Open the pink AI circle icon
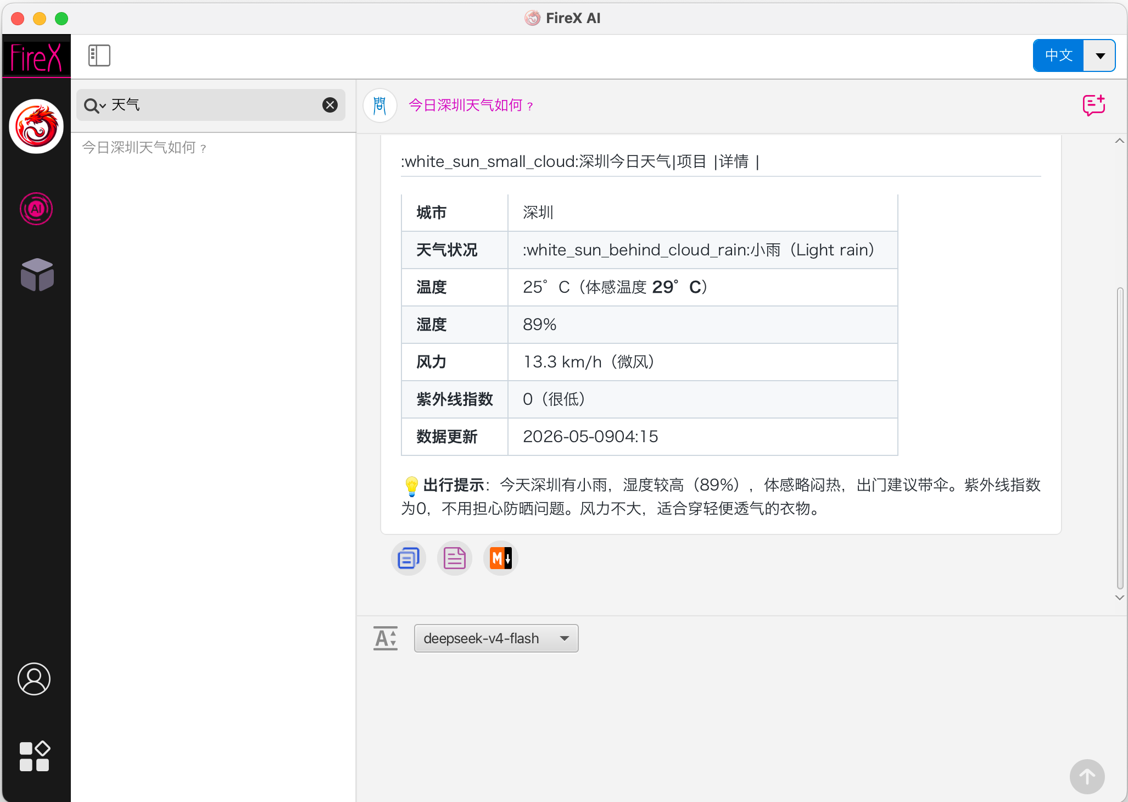Image resolution: width=1128 pixels, height=802 pixels. (x=36, y=209)
